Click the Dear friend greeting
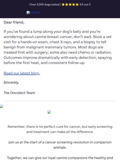This screenshot has height=160, width=120. (x=14, y=22)
